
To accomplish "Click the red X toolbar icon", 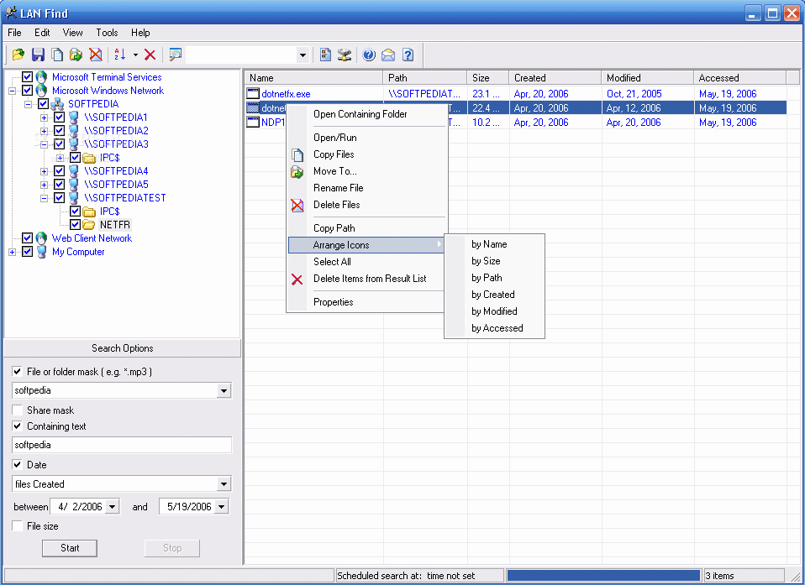I will pos(150,55).
